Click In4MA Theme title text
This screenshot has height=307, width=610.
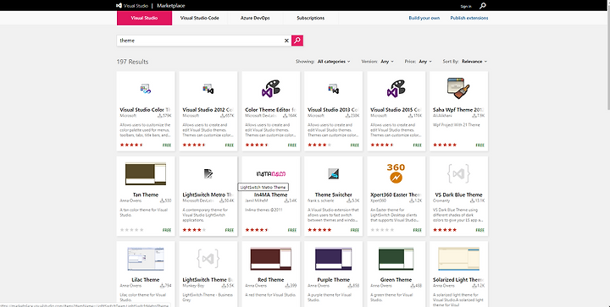(271, 195)
